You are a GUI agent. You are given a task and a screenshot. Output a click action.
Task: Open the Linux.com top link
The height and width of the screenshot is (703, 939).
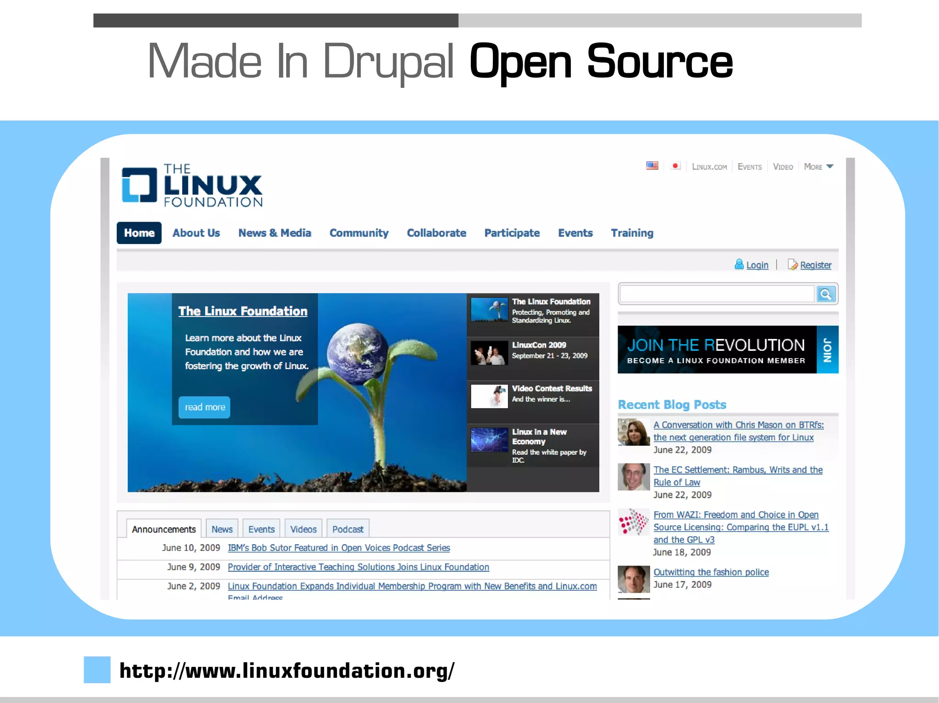point(709,167)
